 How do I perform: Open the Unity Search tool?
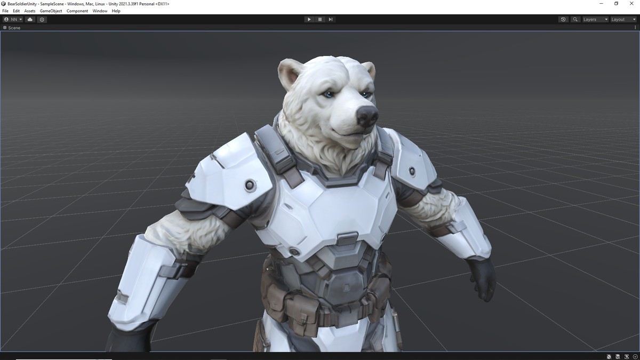click(x=575, y=19)
